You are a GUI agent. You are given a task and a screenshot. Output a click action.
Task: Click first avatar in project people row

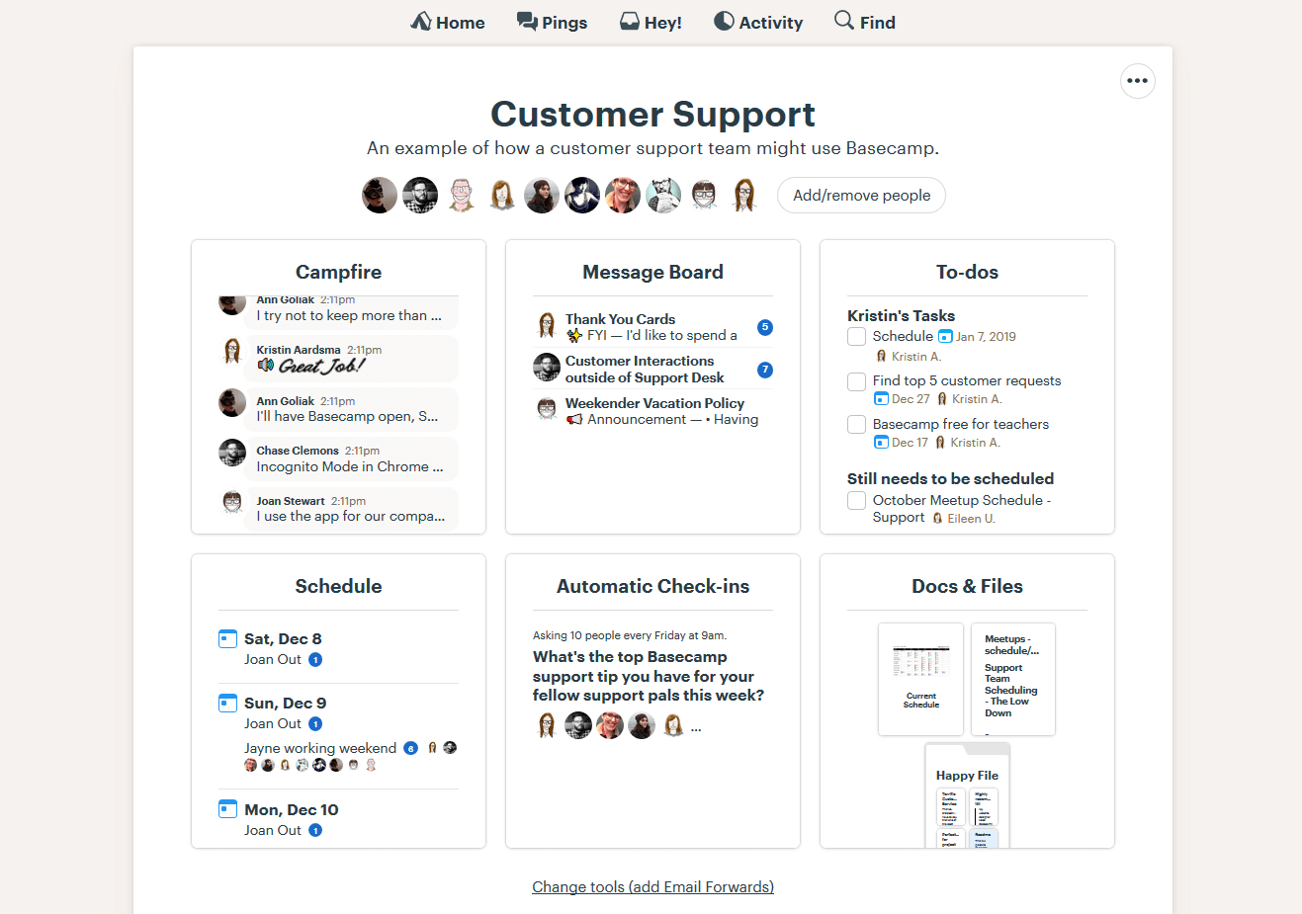click(380, 196)
